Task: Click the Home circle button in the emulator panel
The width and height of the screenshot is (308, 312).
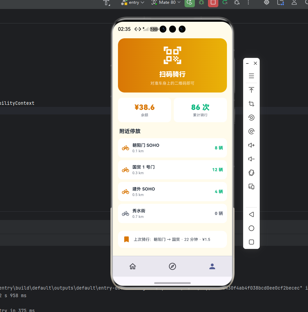Action: tap(251, 228)
